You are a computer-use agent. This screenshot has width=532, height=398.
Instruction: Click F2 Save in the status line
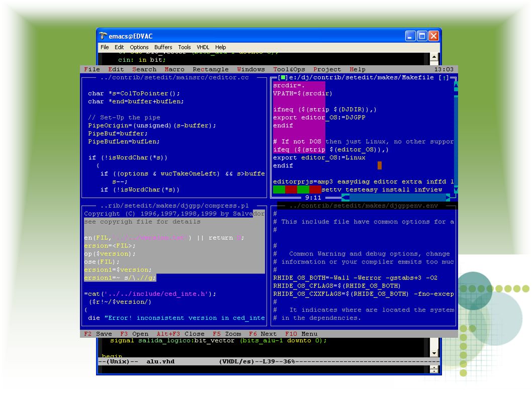pos(98,334)
